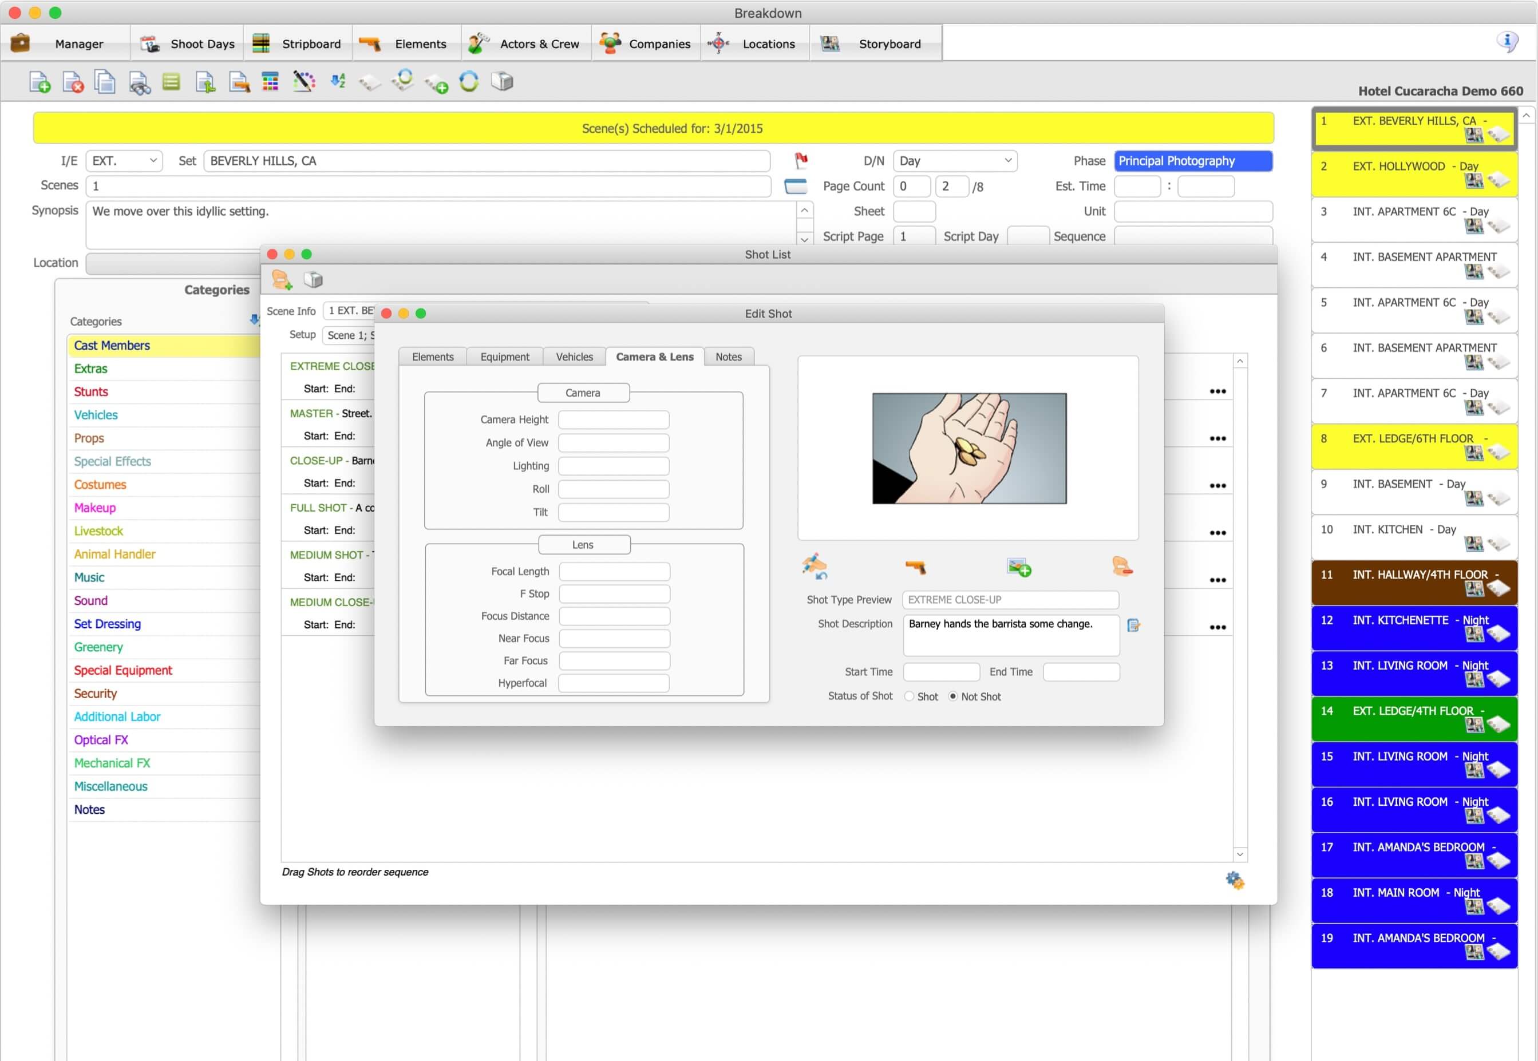Mark status of shot as Shot
The height and width of the screenshot is (1061, 1538).
(x=908, y=696)
